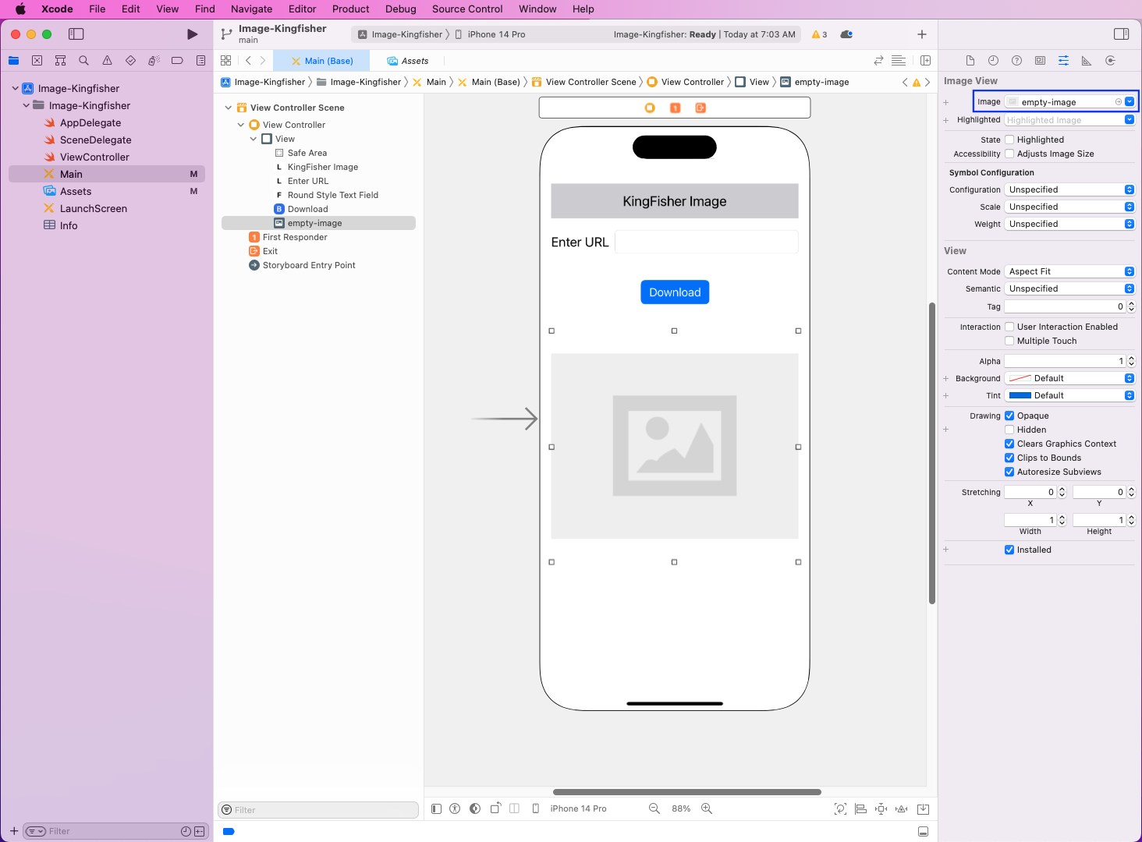Select ViewController file in navigator
This screenshot has width=1142, height=842.
click(94, 157)
